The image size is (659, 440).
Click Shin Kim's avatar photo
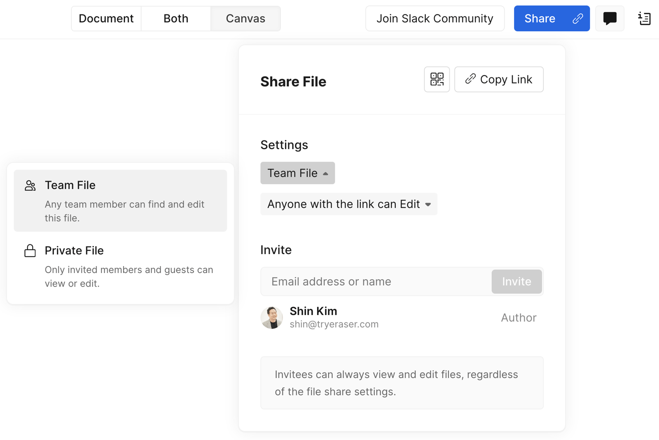[272, 317]
